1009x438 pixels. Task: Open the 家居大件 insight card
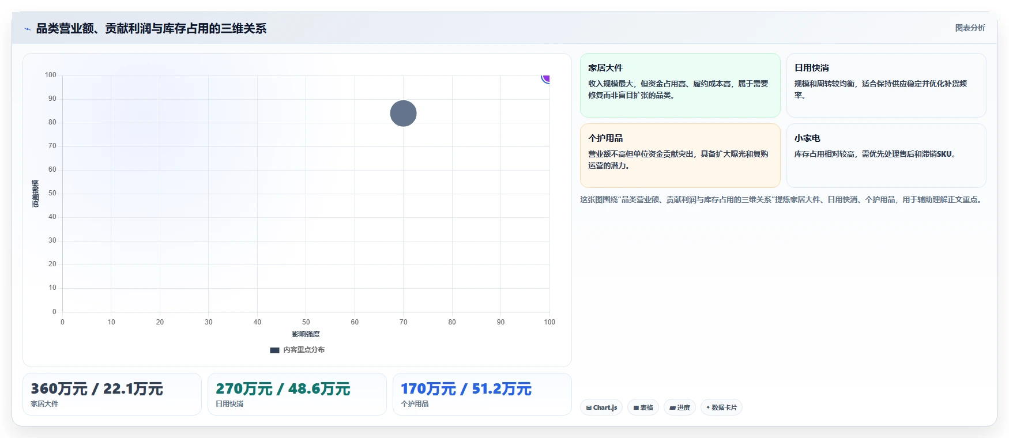coord(680,85)
